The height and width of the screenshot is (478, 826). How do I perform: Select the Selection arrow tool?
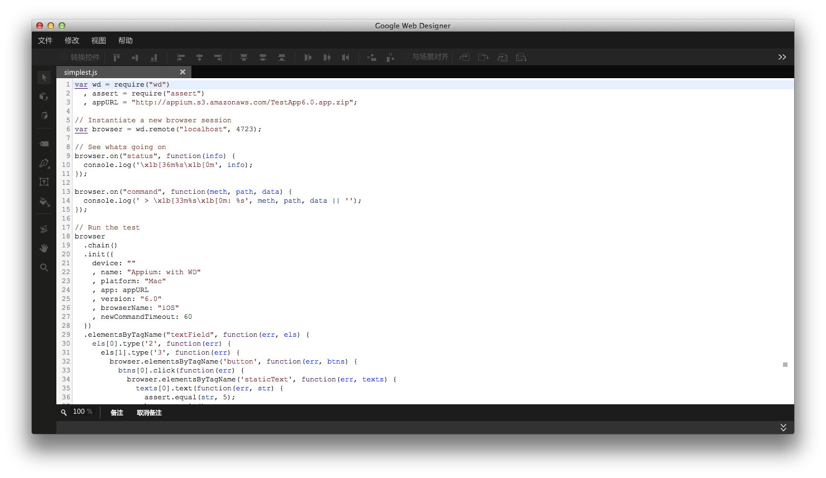[44, 78]
